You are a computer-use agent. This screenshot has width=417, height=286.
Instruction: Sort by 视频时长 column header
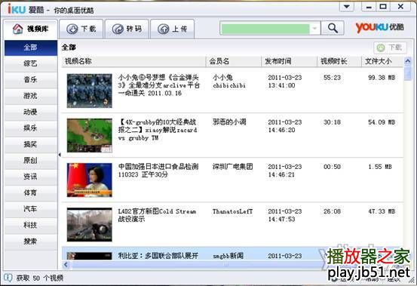pos(339,61)
